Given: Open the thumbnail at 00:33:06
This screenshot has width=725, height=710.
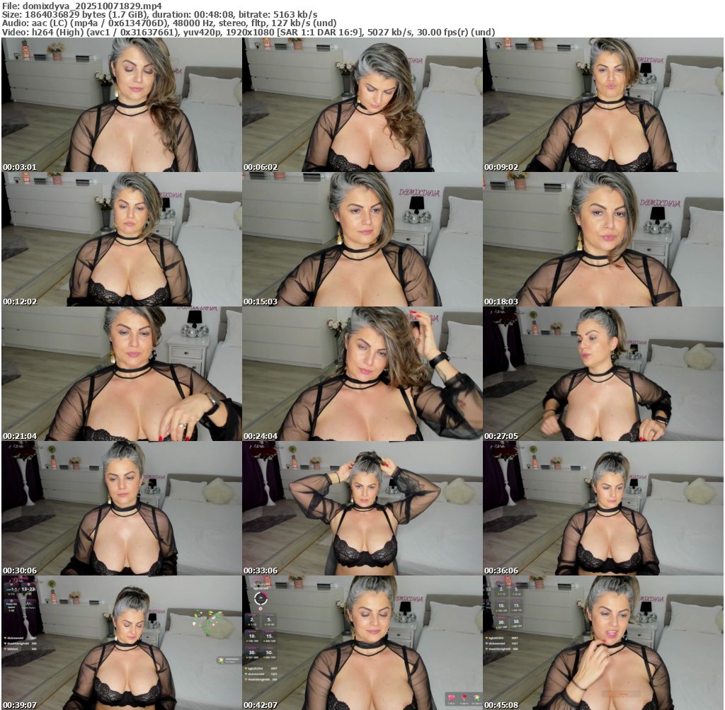Looking at the screenshot, I should [362, 508].
